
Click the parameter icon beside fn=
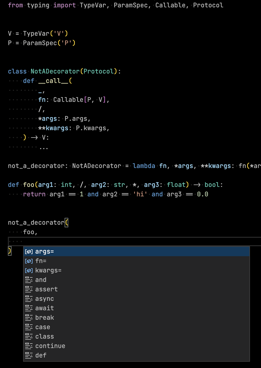click(x=29, y=261)
